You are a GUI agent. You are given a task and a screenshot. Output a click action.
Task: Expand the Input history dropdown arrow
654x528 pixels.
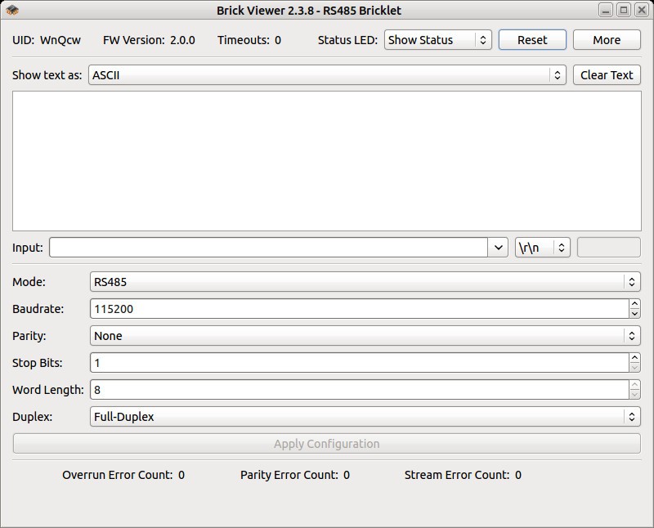pos(498,248)
